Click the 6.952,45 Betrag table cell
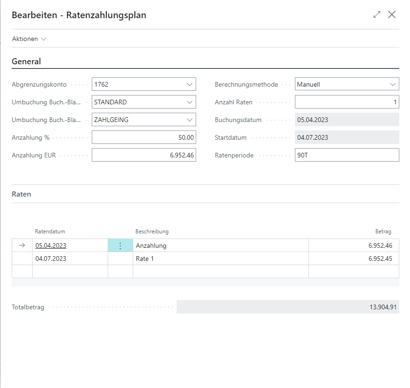 (x=354, y=259)
